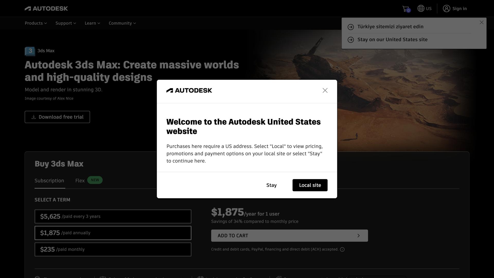Click the globe region selector icon
This screenshot has width=494, height=278.
click(421, 8)
